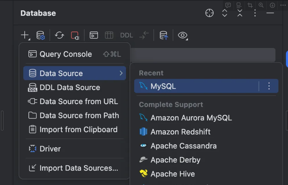Click the Edit Data table icon
Screen dimensions: 288x185
click(109, 35)
